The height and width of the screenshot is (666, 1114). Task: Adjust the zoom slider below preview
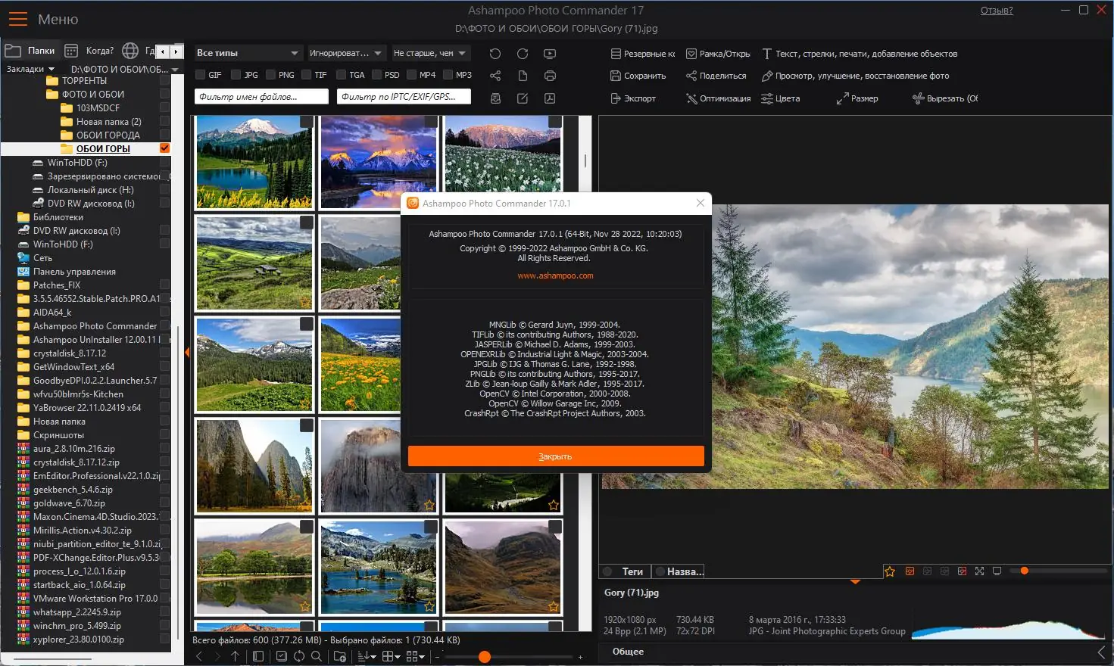[1024, 571]
